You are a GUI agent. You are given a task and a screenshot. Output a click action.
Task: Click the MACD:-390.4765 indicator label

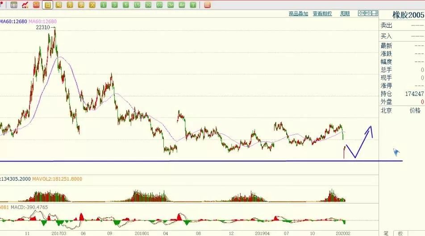[29, 207]
